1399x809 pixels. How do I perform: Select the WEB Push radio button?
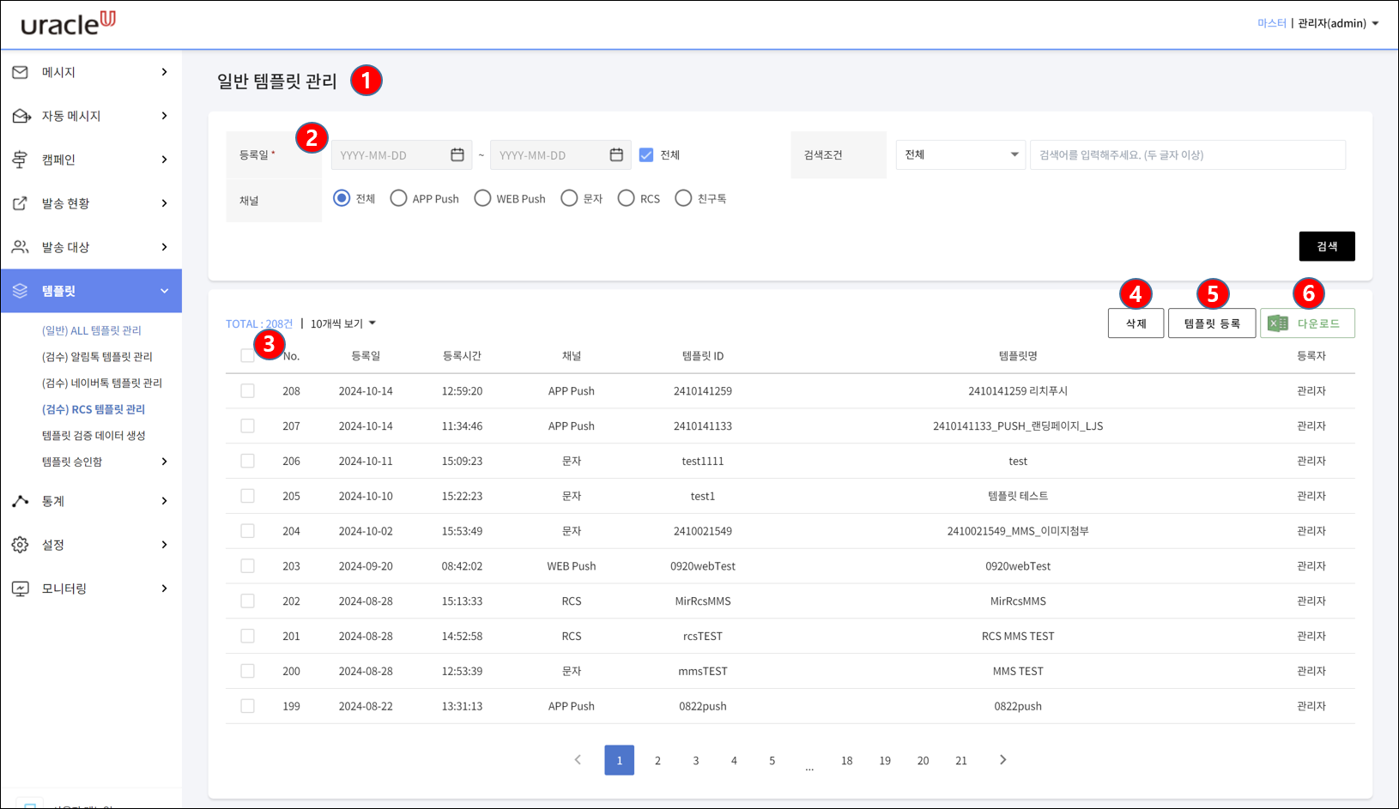tap(482, 198)
